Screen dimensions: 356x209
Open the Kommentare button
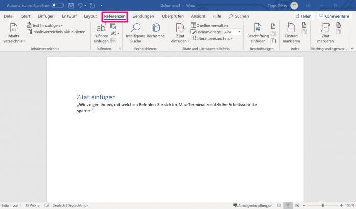(x=333, y=16)
